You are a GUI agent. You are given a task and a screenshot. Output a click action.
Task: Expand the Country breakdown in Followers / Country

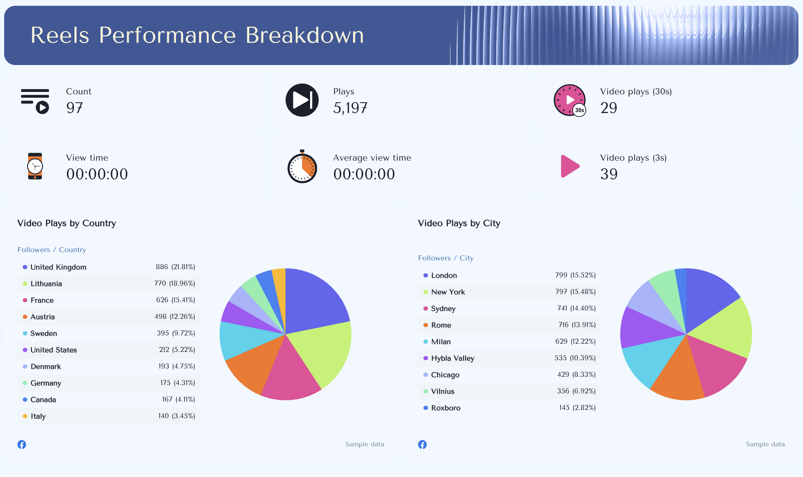click(72, 250)
